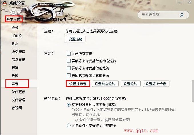
Task: Enable 关闭所有声音 checkbox
Action: click(x=69, y=54)
